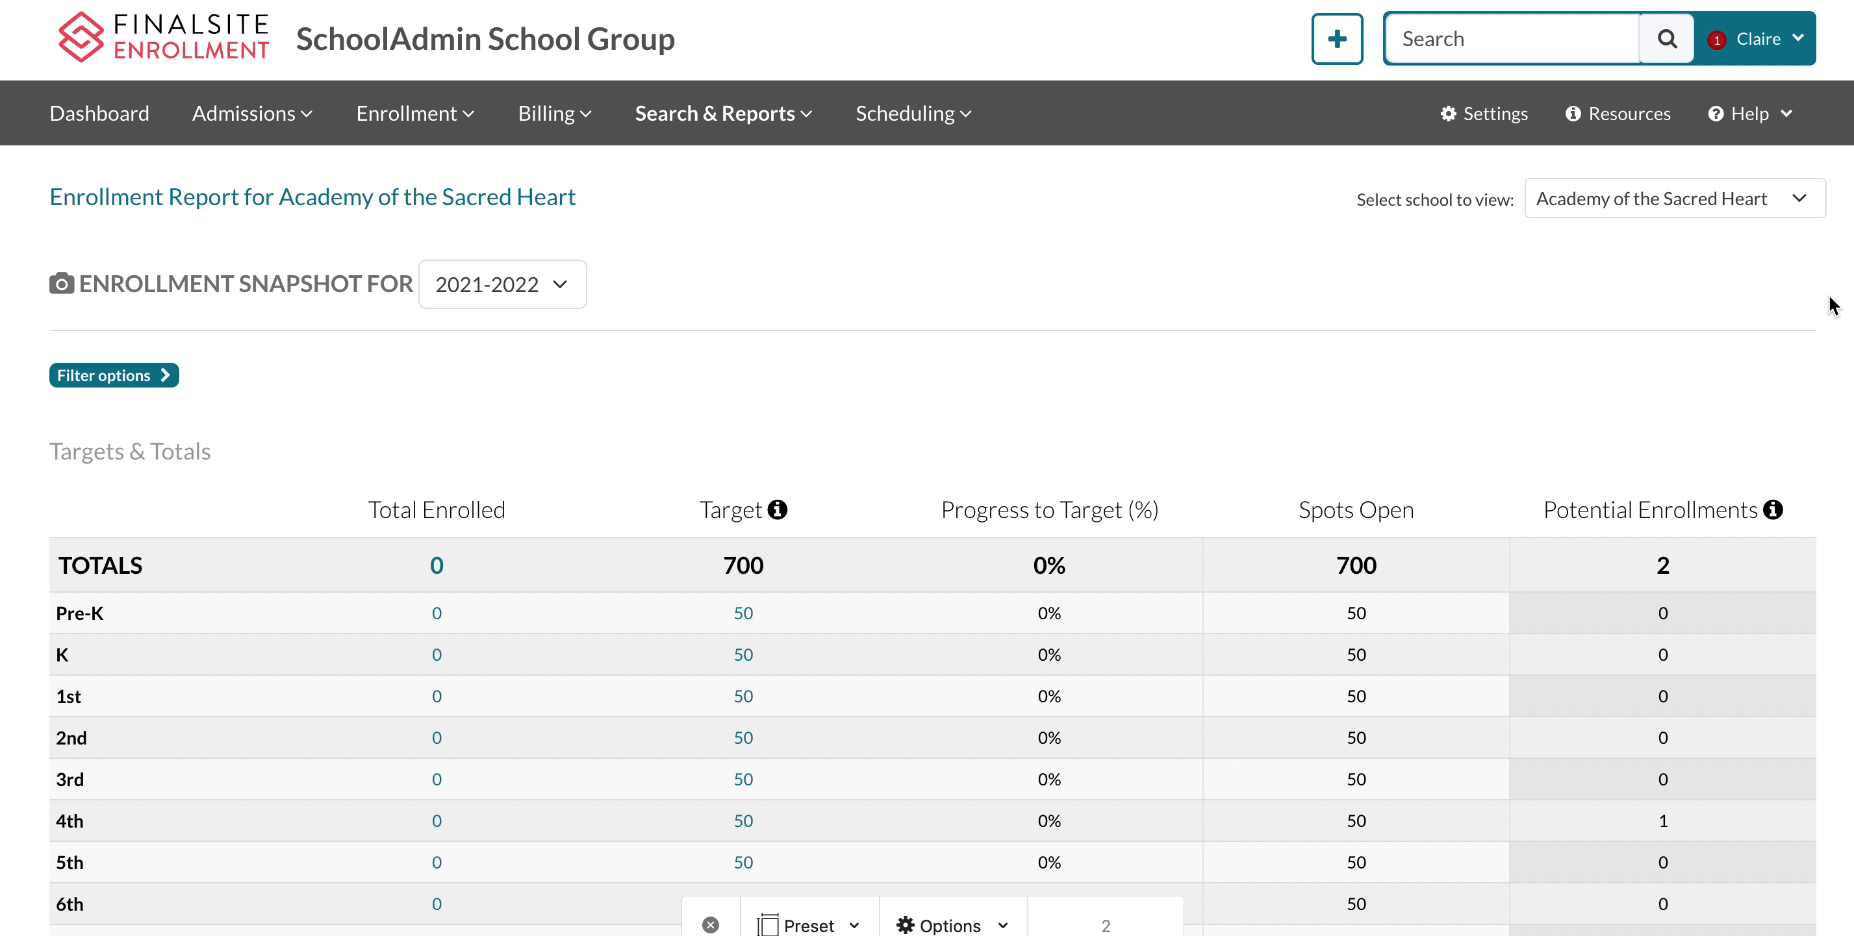Open the school selector dropdown
Screen dimensions: 1854x936
coord(1674,199)
